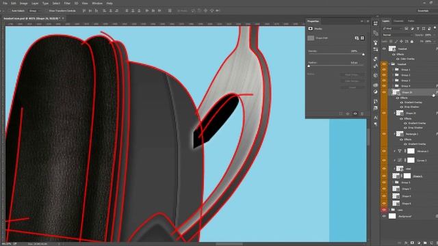438x246 pixels.
Task: Expand the Group 2 folder
Action: click(x=393, y=75)
